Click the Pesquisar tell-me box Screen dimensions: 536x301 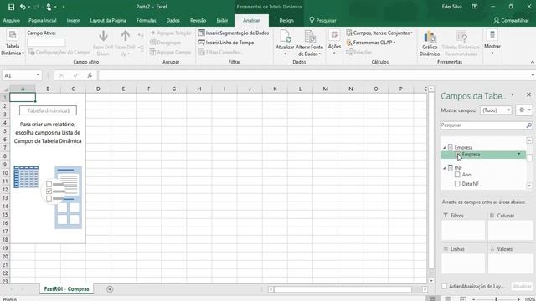(x=322, y=20)
